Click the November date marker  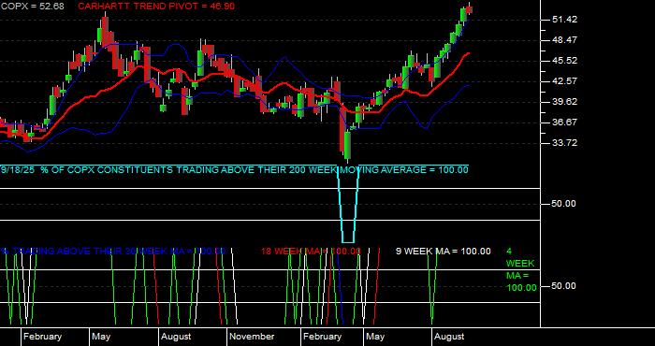click(252, 337)
